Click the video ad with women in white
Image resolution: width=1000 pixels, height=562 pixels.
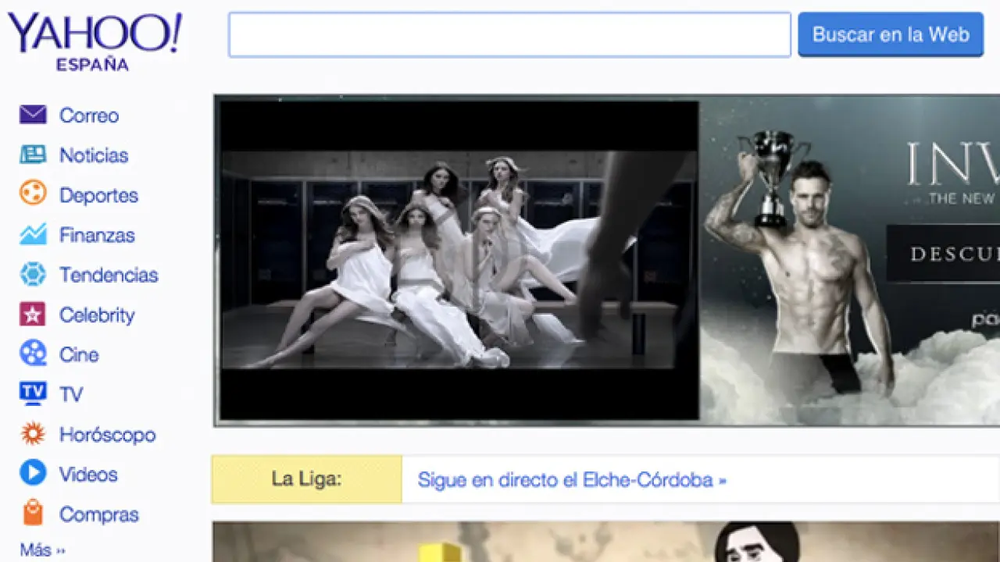click(458, 260)
